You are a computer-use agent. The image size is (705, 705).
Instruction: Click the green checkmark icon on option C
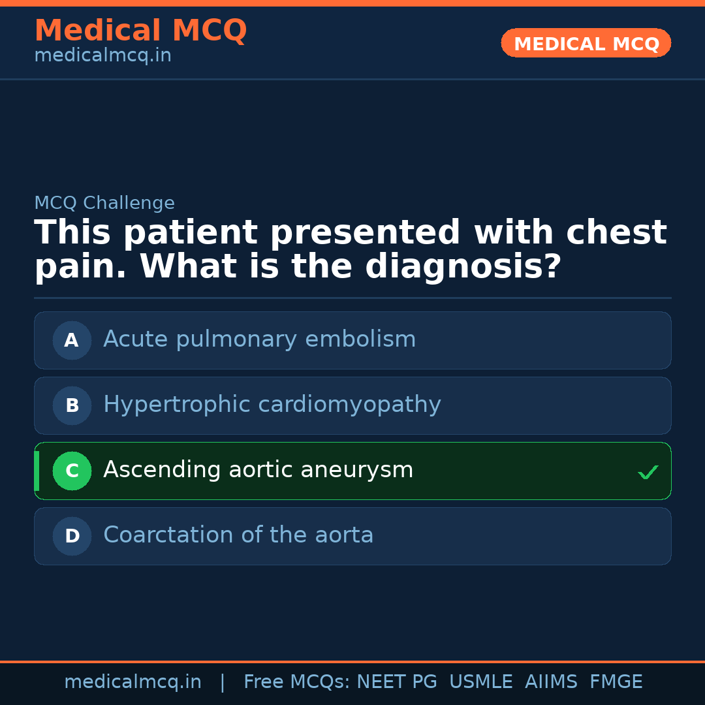tap(648, 472)
